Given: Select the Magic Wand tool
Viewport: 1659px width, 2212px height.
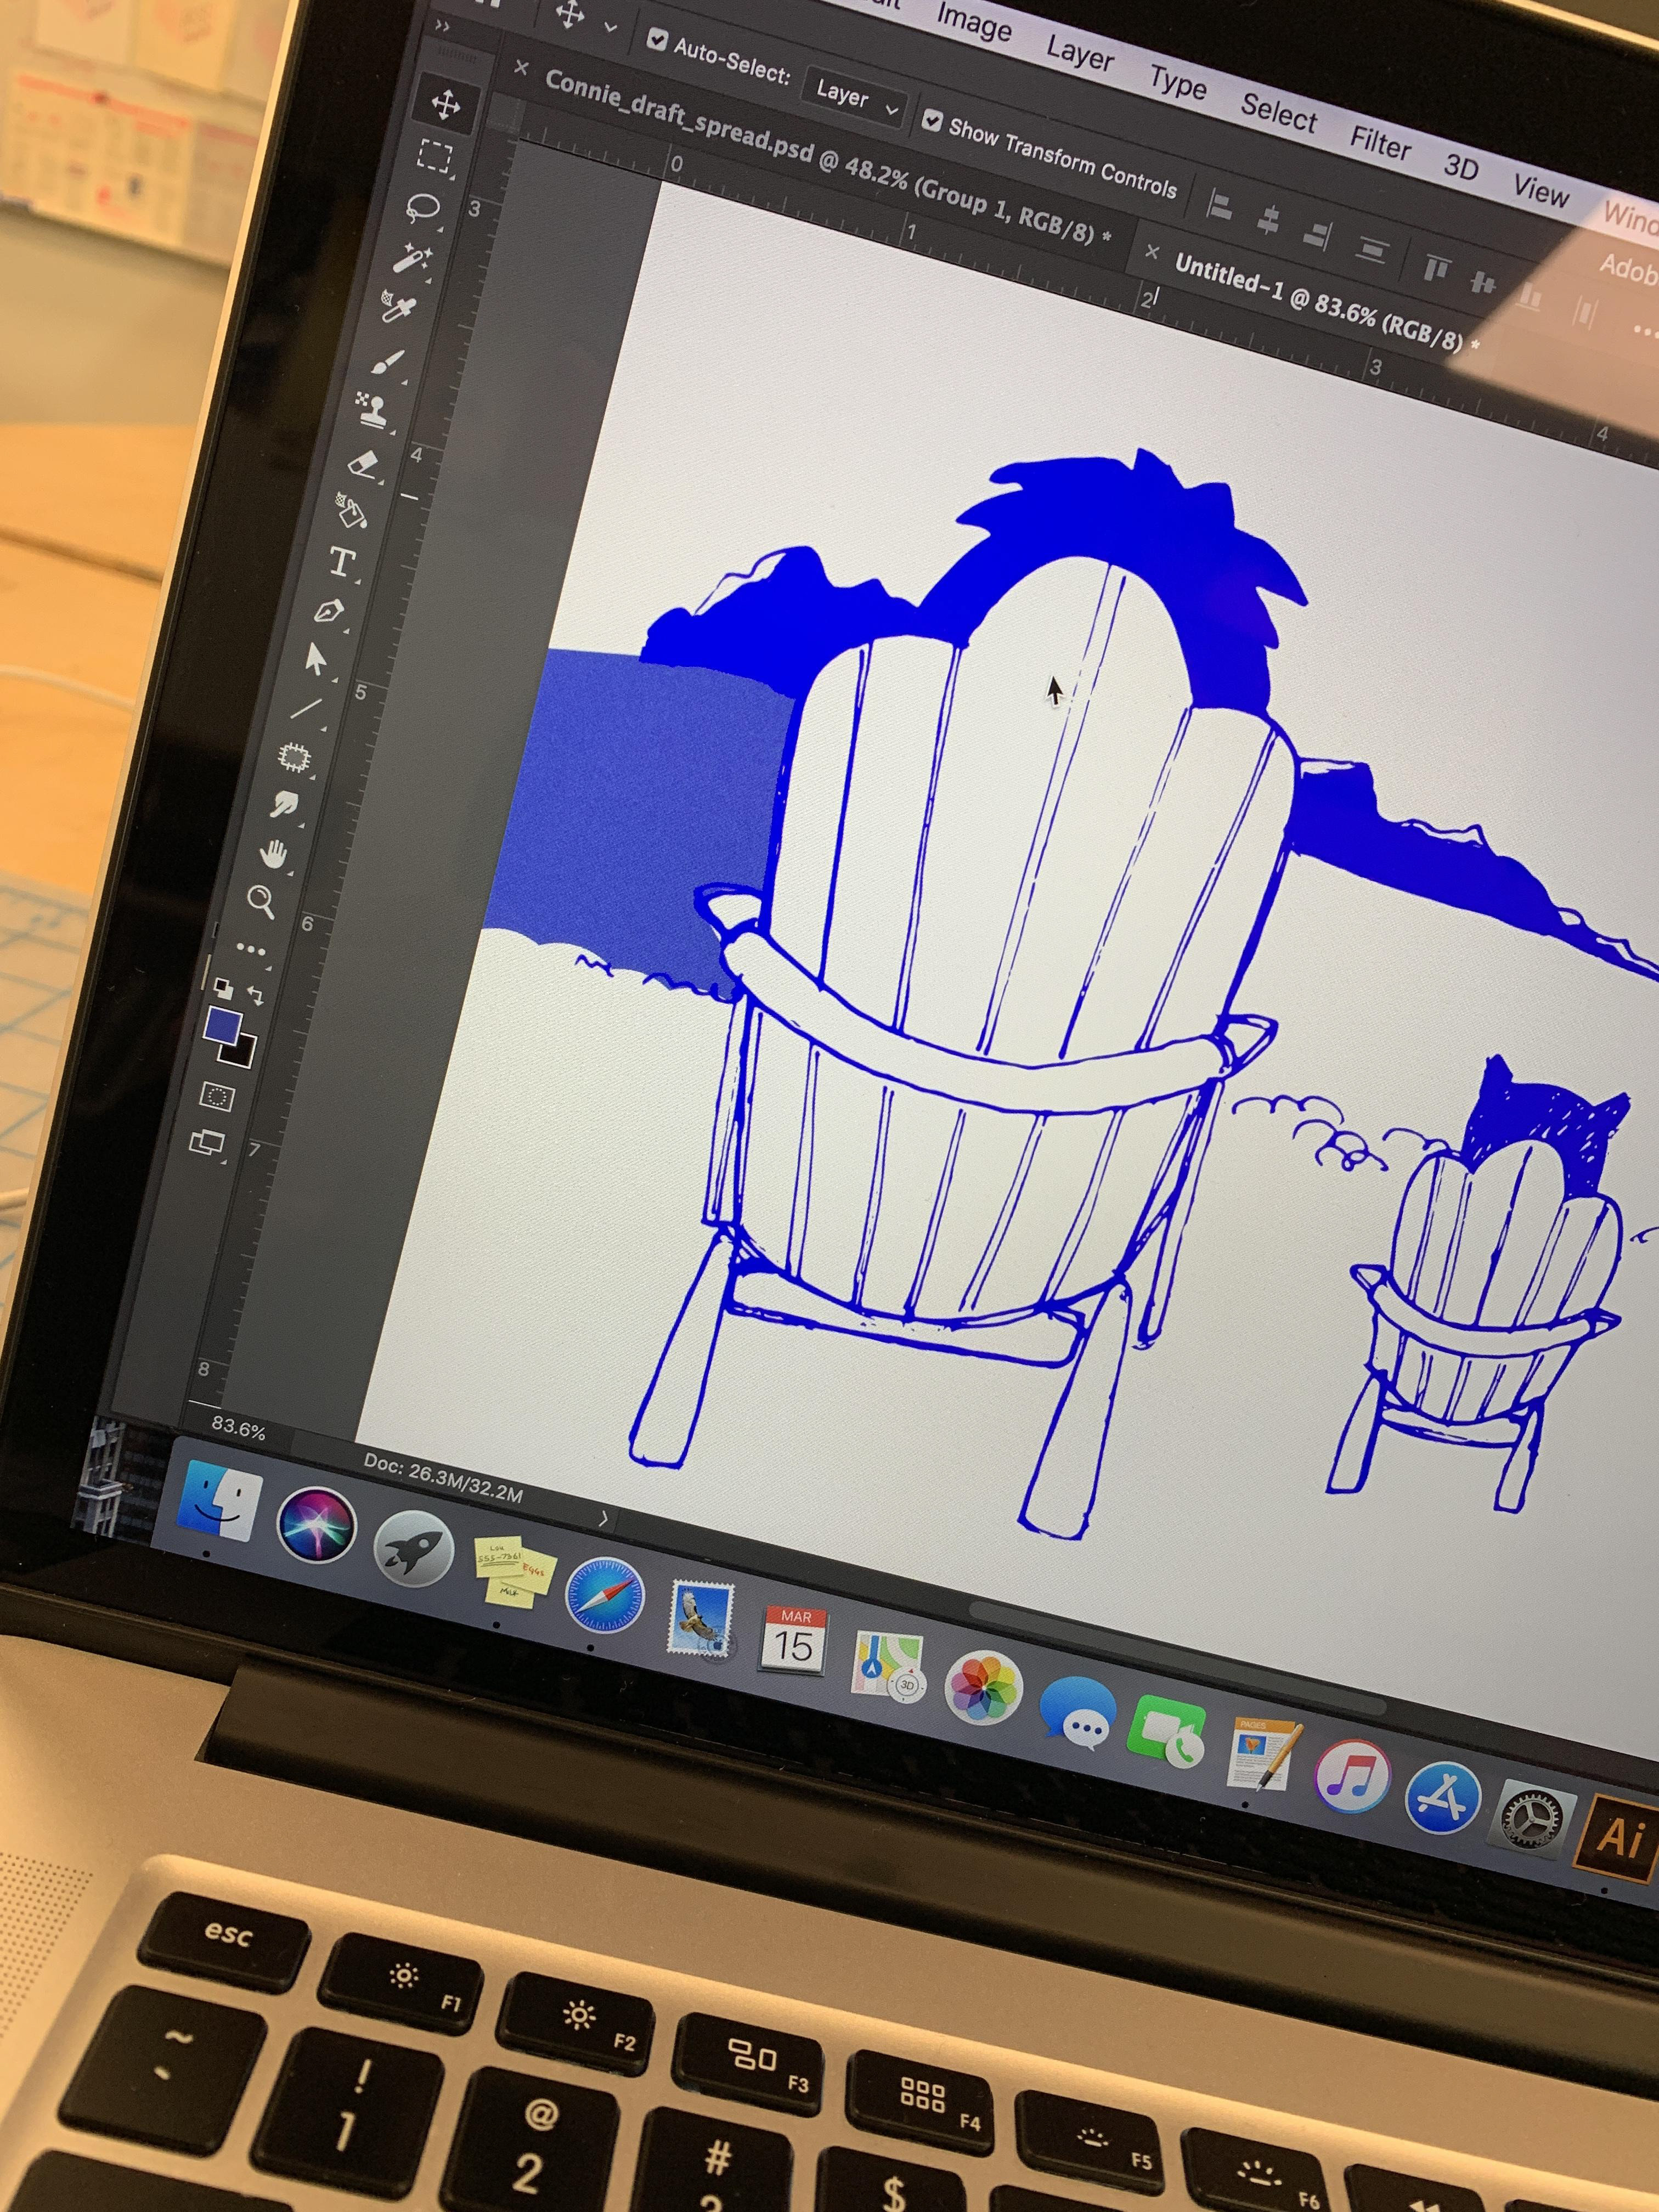Looking at the screenshot, I should (411, 259).
